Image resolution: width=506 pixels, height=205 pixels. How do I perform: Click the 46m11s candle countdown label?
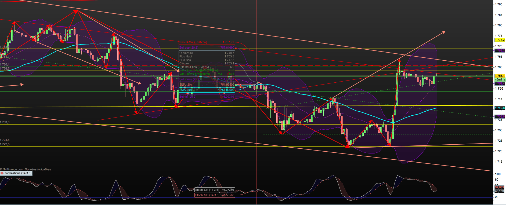click(x=500, y=80)
